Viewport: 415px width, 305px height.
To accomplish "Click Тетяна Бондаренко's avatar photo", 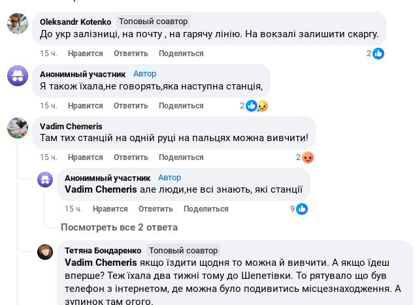I will pos(45,252).
